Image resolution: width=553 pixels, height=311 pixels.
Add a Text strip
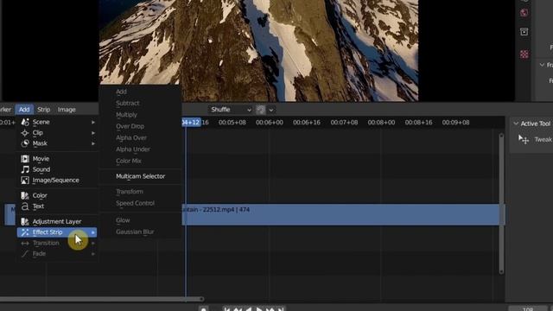pos(58,206)
